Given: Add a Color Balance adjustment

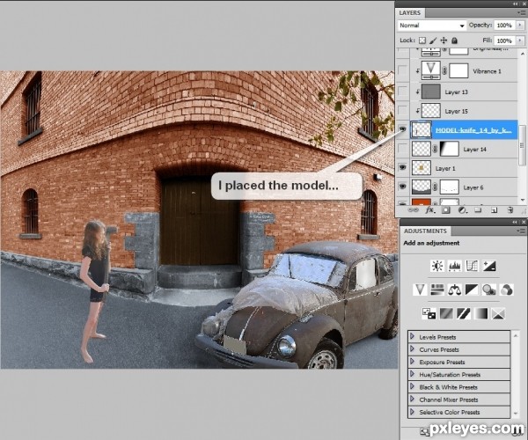Looking at the screenshot, I should 455,290.
